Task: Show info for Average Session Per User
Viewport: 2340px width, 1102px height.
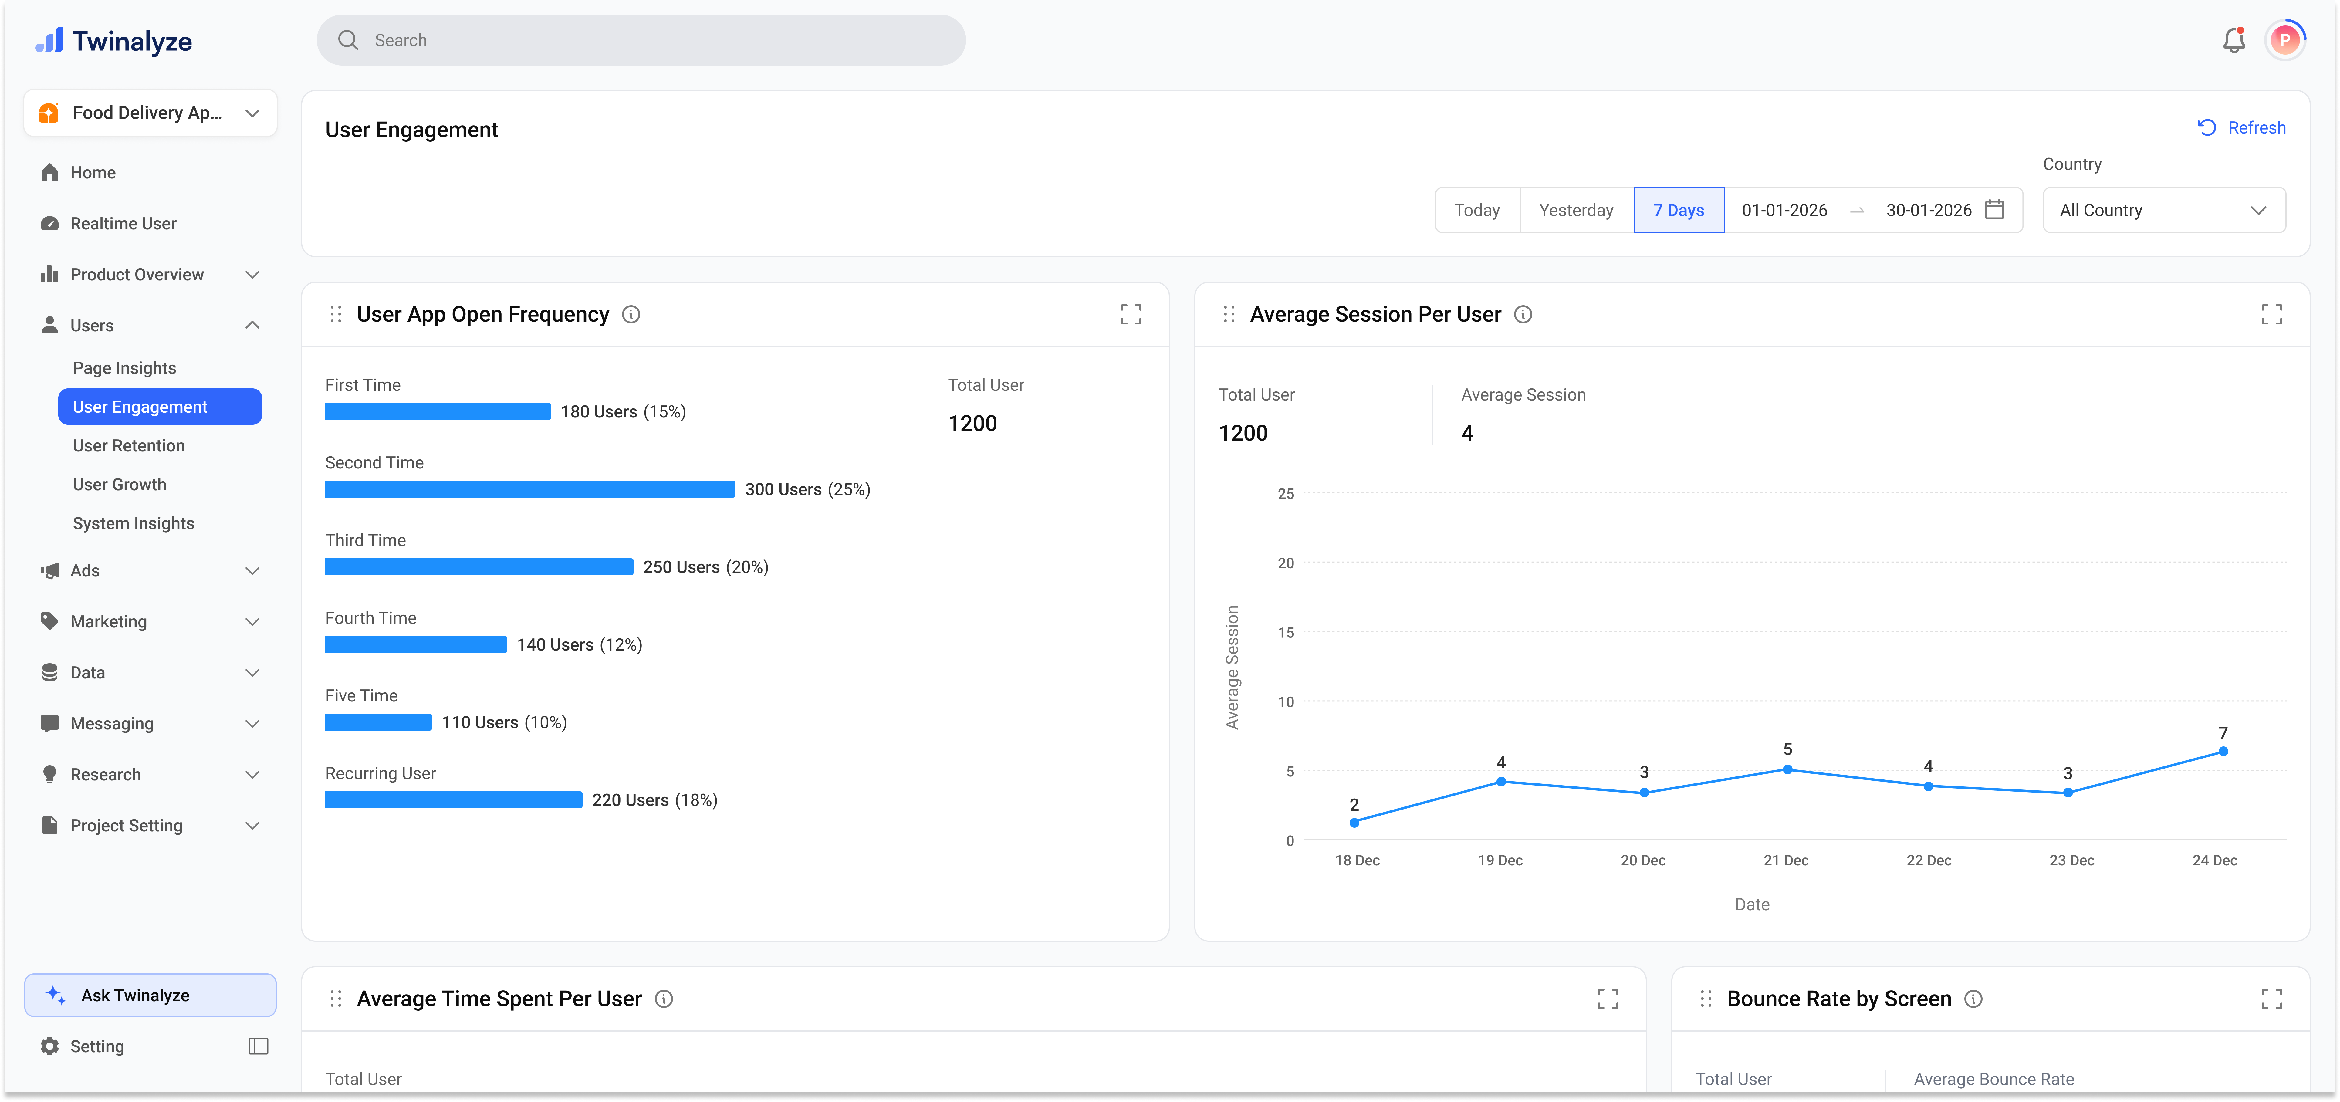Action: click(1523, 314)
